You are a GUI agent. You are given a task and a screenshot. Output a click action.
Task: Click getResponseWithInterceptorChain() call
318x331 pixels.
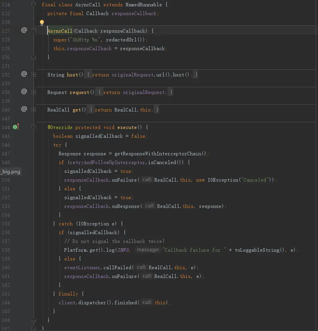tap(160, 154)
